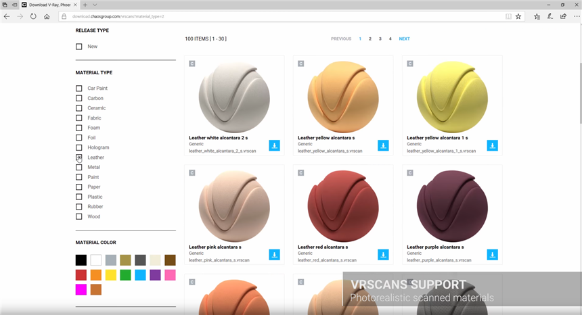Filter by the red color swatch

click(x=81, y=275)
